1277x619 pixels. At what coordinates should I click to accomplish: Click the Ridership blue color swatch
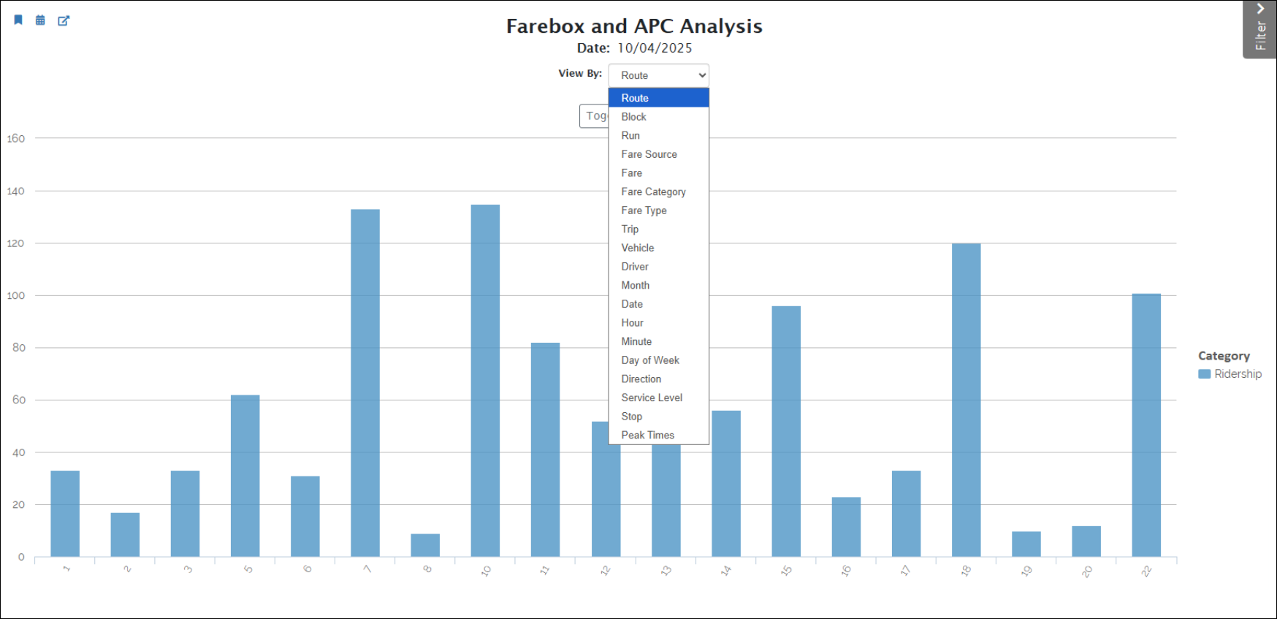1205,374
